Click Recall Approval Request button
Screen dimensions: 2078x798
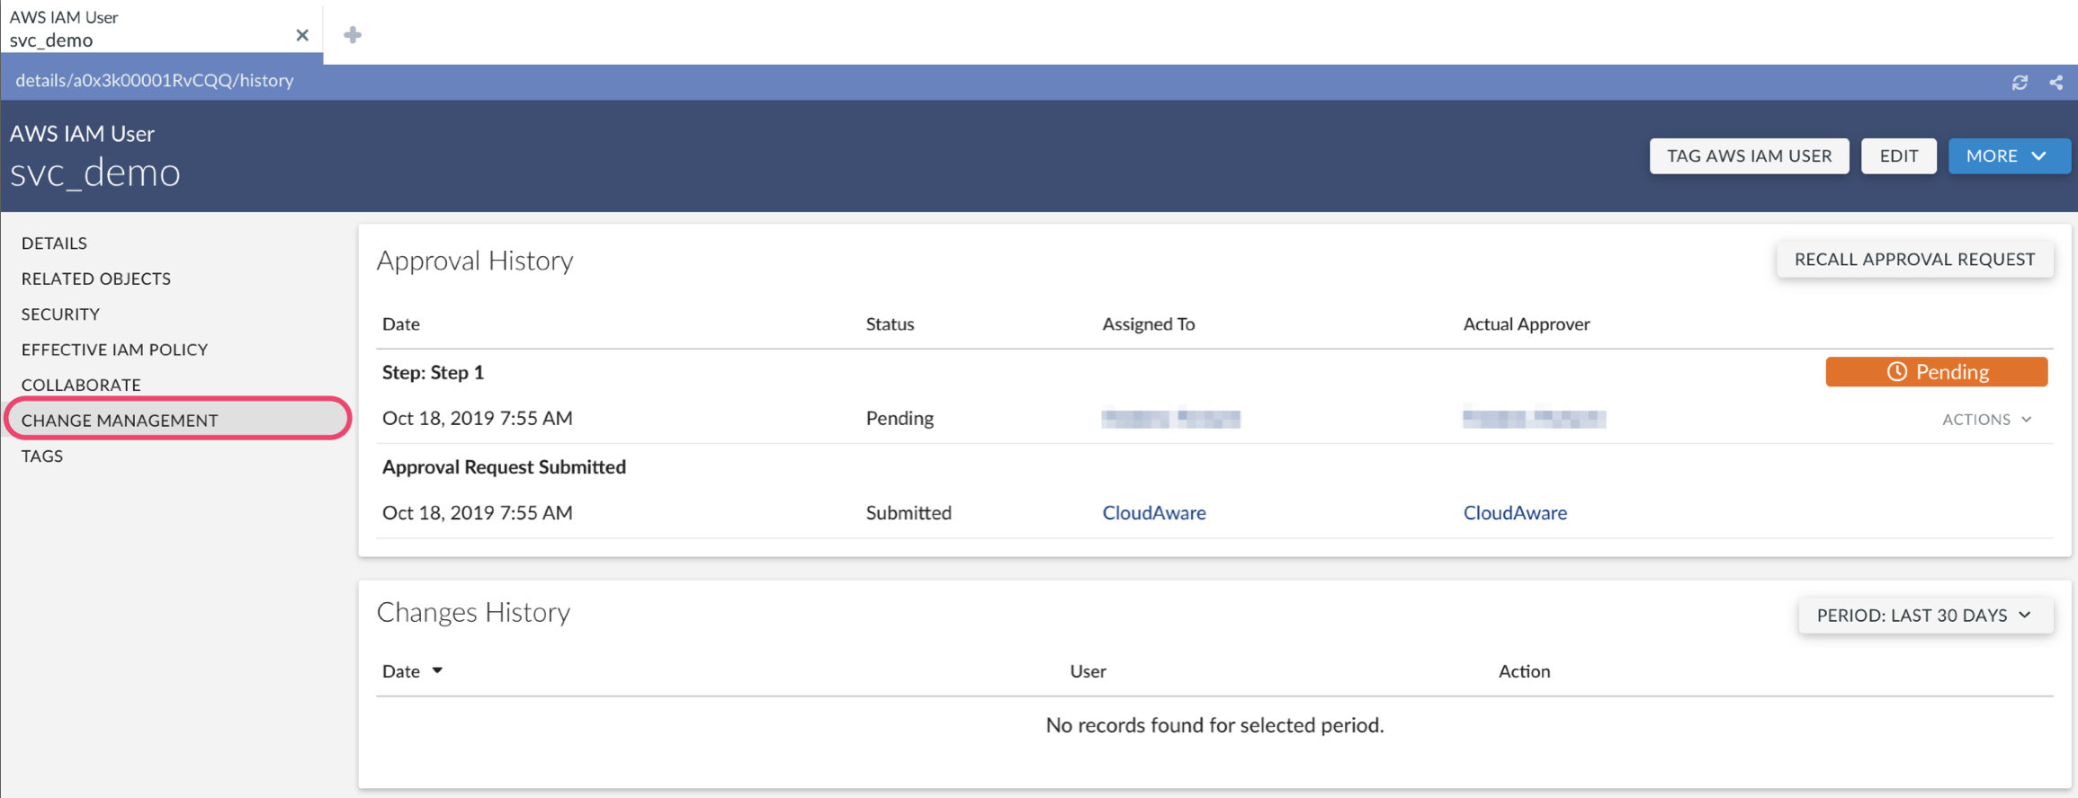point(1914,260)
